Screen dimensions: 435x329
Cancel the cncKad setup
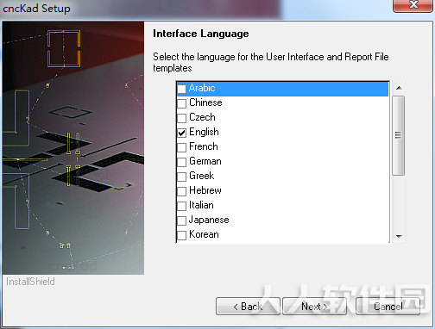[x=388, y=307]
